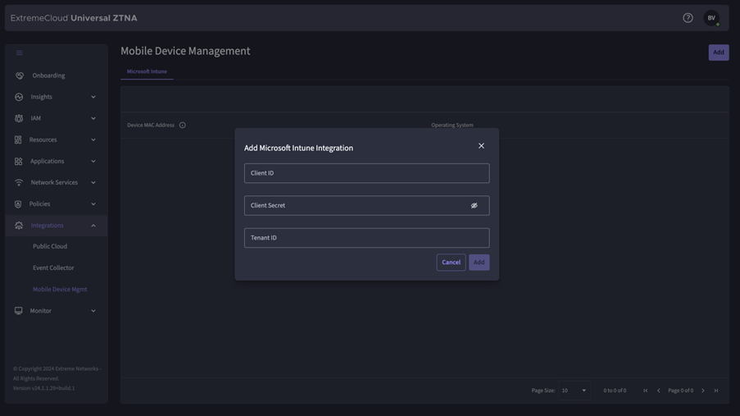Image resolution: width=740 pixels, height=416 pixels.
Task: Click Cancel in the Intune dialog
Action: click(451, 263)
